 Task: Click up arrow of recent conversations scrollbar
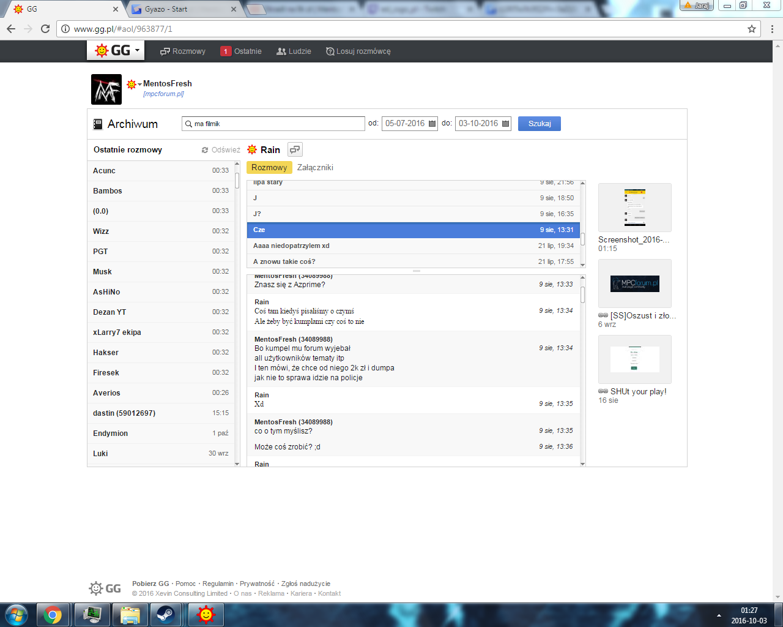point(237,164)
